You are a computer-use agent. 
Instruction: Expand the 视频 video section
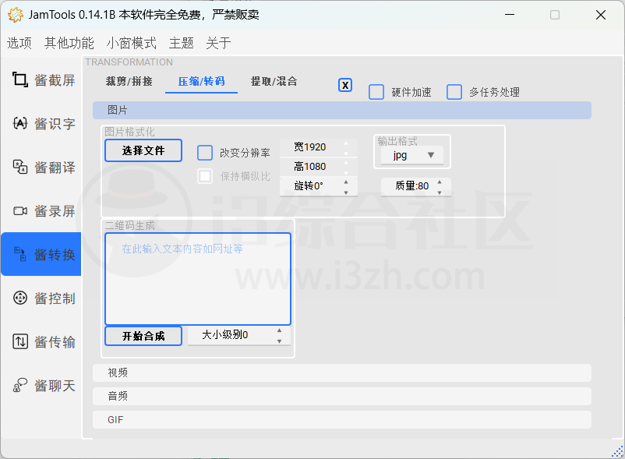[x=342, y=373]
